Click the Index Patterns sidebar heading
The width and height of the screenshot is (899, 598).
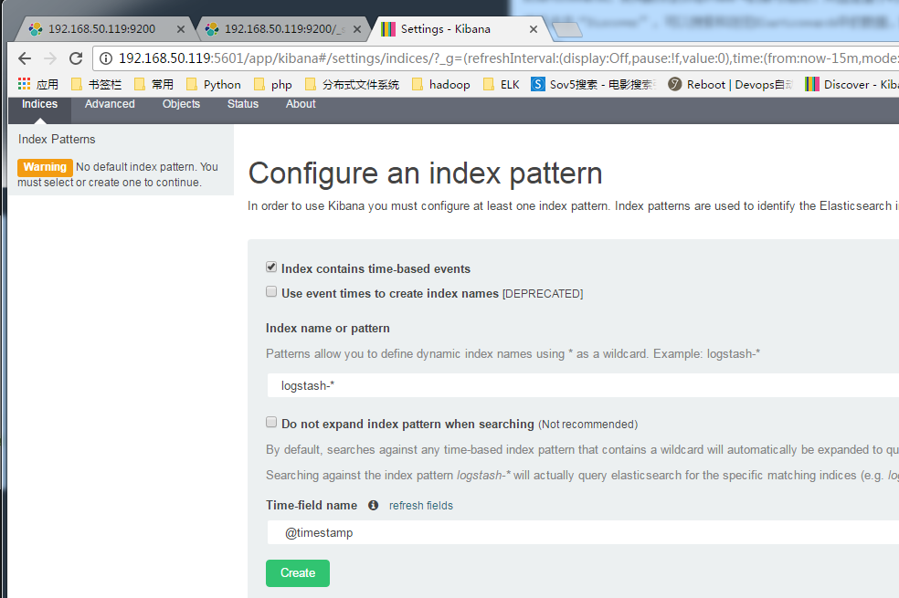click(x=57, y=139)
